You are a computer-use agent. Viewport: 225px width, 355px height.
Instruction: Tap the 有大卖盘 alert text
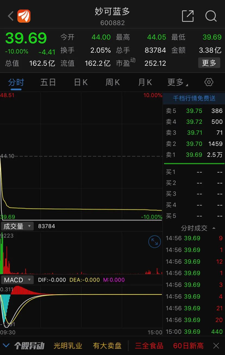point(107,346)
